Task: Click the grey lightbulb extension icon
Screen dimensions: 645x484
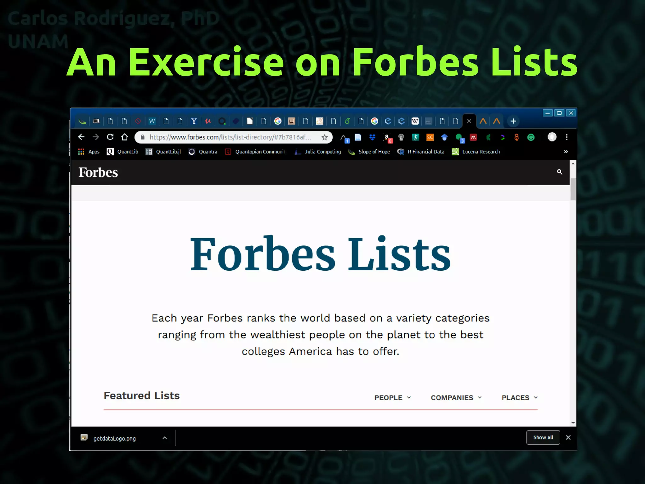Action: (401, 137)
